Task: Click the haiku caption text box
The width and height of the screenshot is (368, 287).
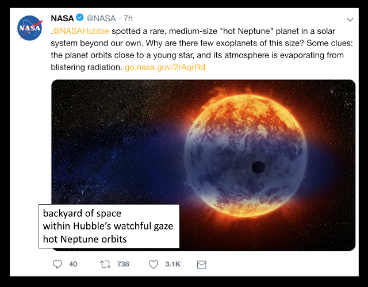Action: 109,226
